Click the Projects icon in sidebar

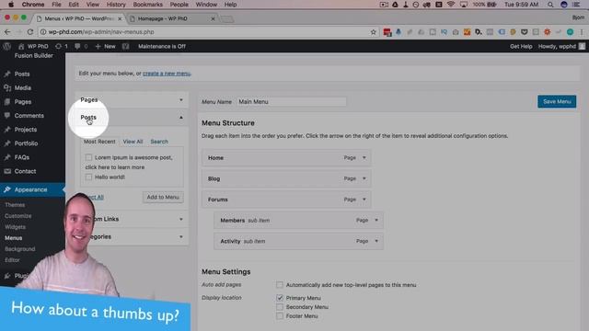[x=7, y=130]
